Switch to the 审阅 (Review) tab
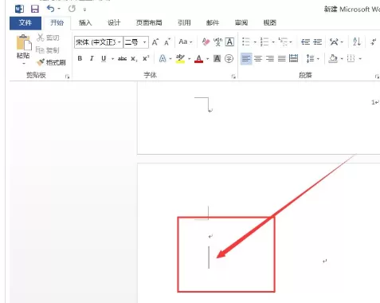The height and width of the screenshot is (303, 380). (x=241, y=23)
